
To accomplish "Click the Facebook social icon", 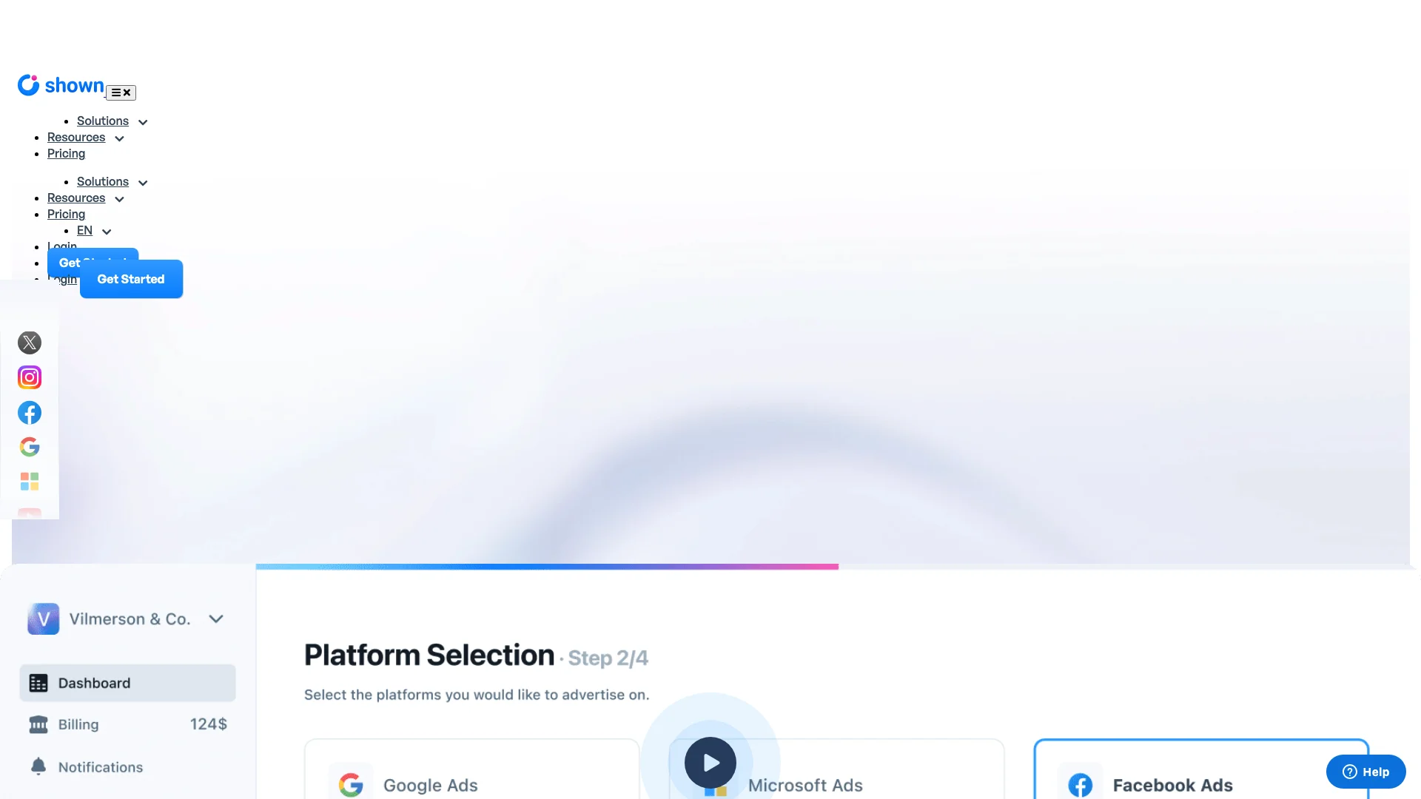I will pyautogui.click(x=30, y=413).
